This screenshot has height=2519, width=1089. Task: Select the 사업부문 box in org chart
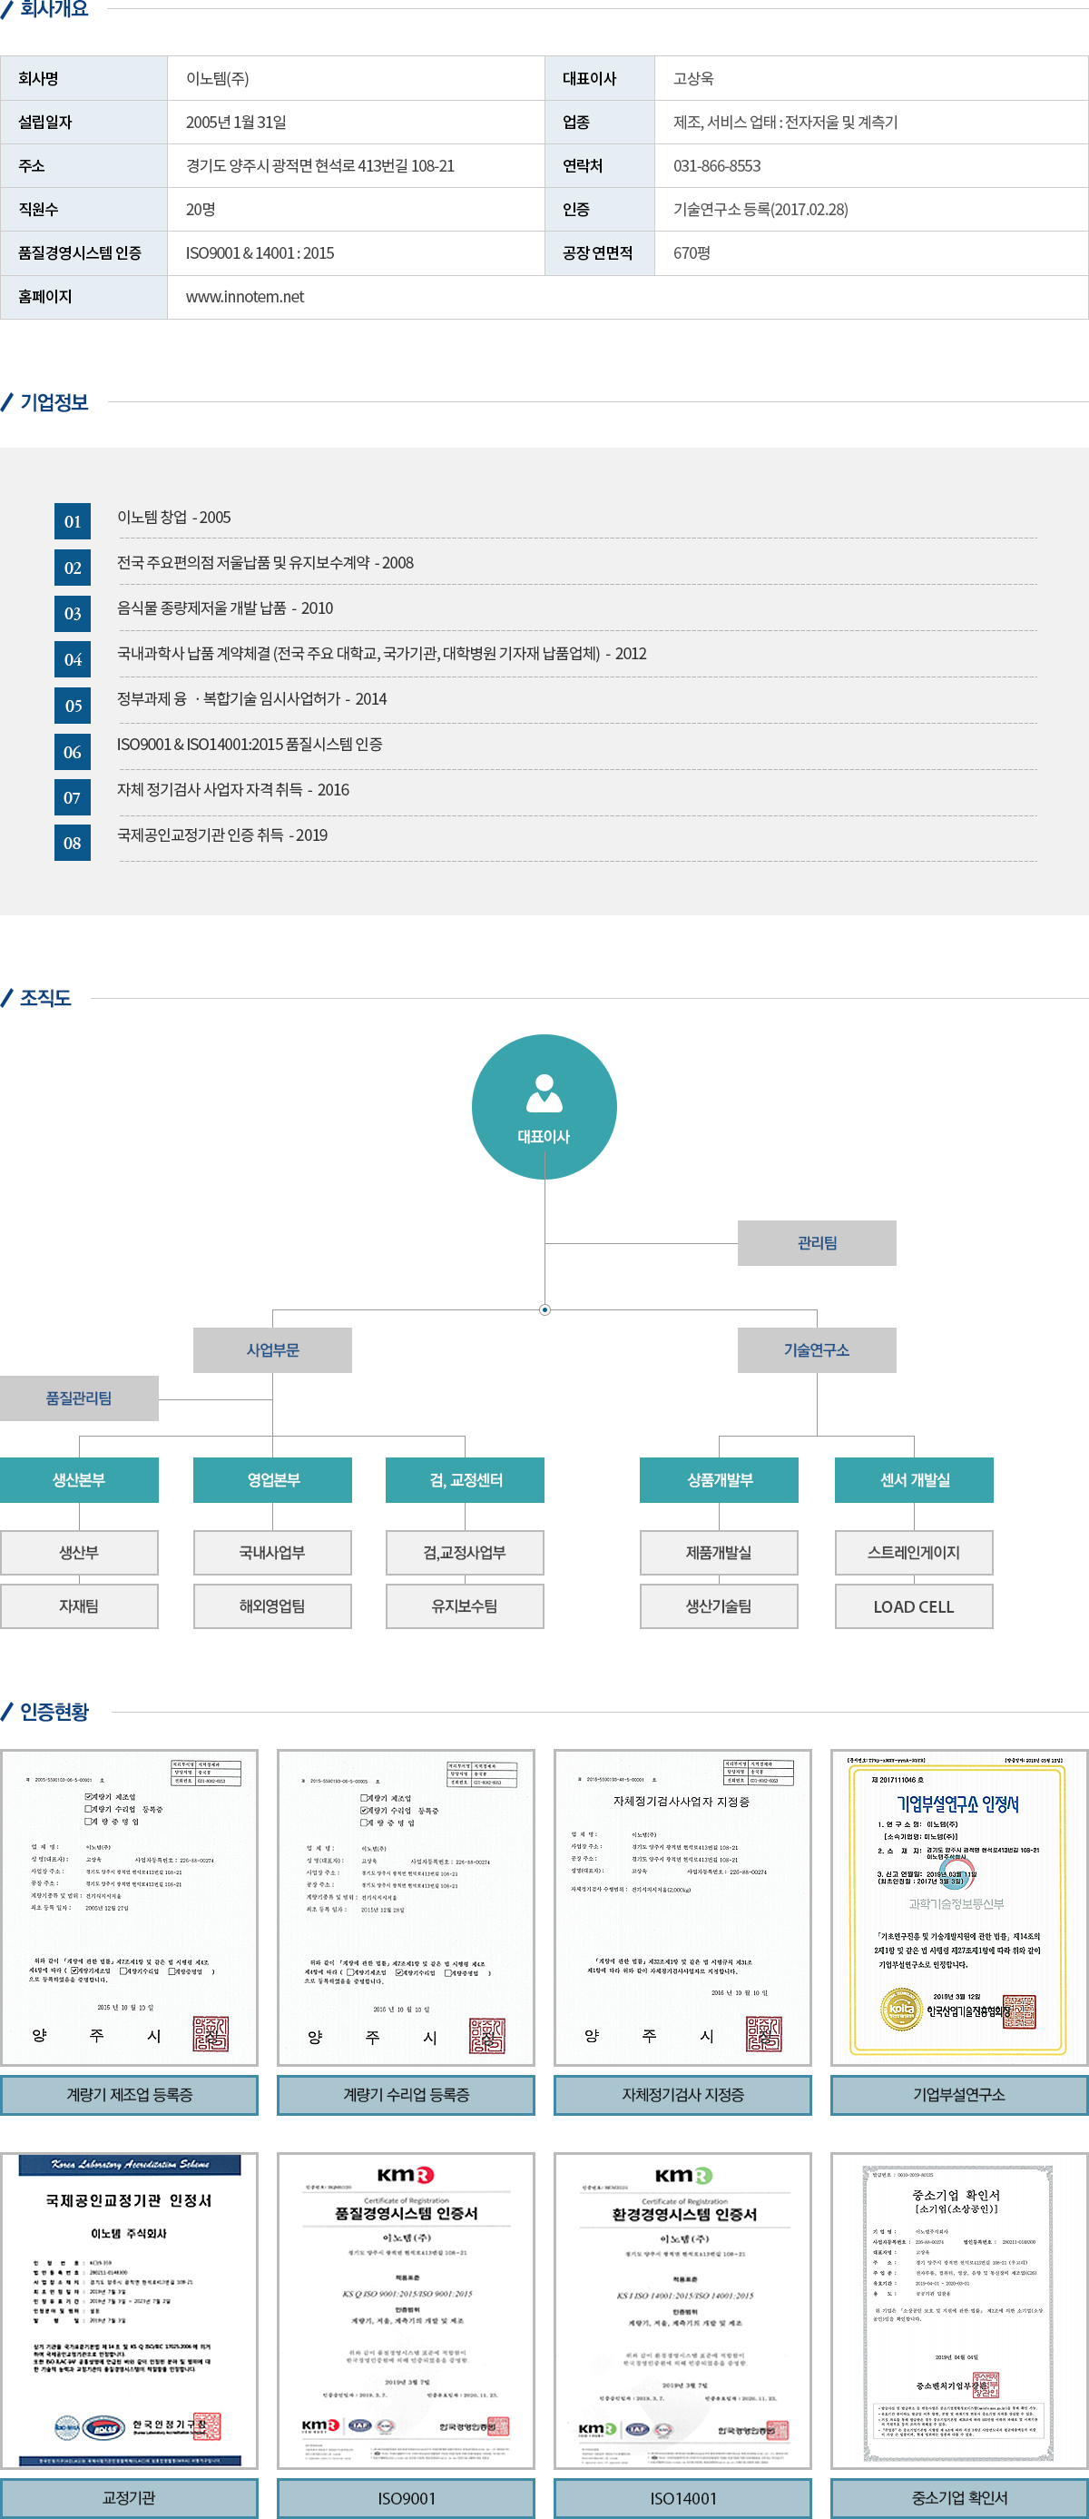coord(271,1349)
